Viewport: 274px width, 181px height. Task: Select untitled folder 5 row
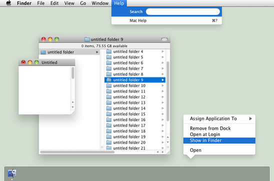click(135, 57)
